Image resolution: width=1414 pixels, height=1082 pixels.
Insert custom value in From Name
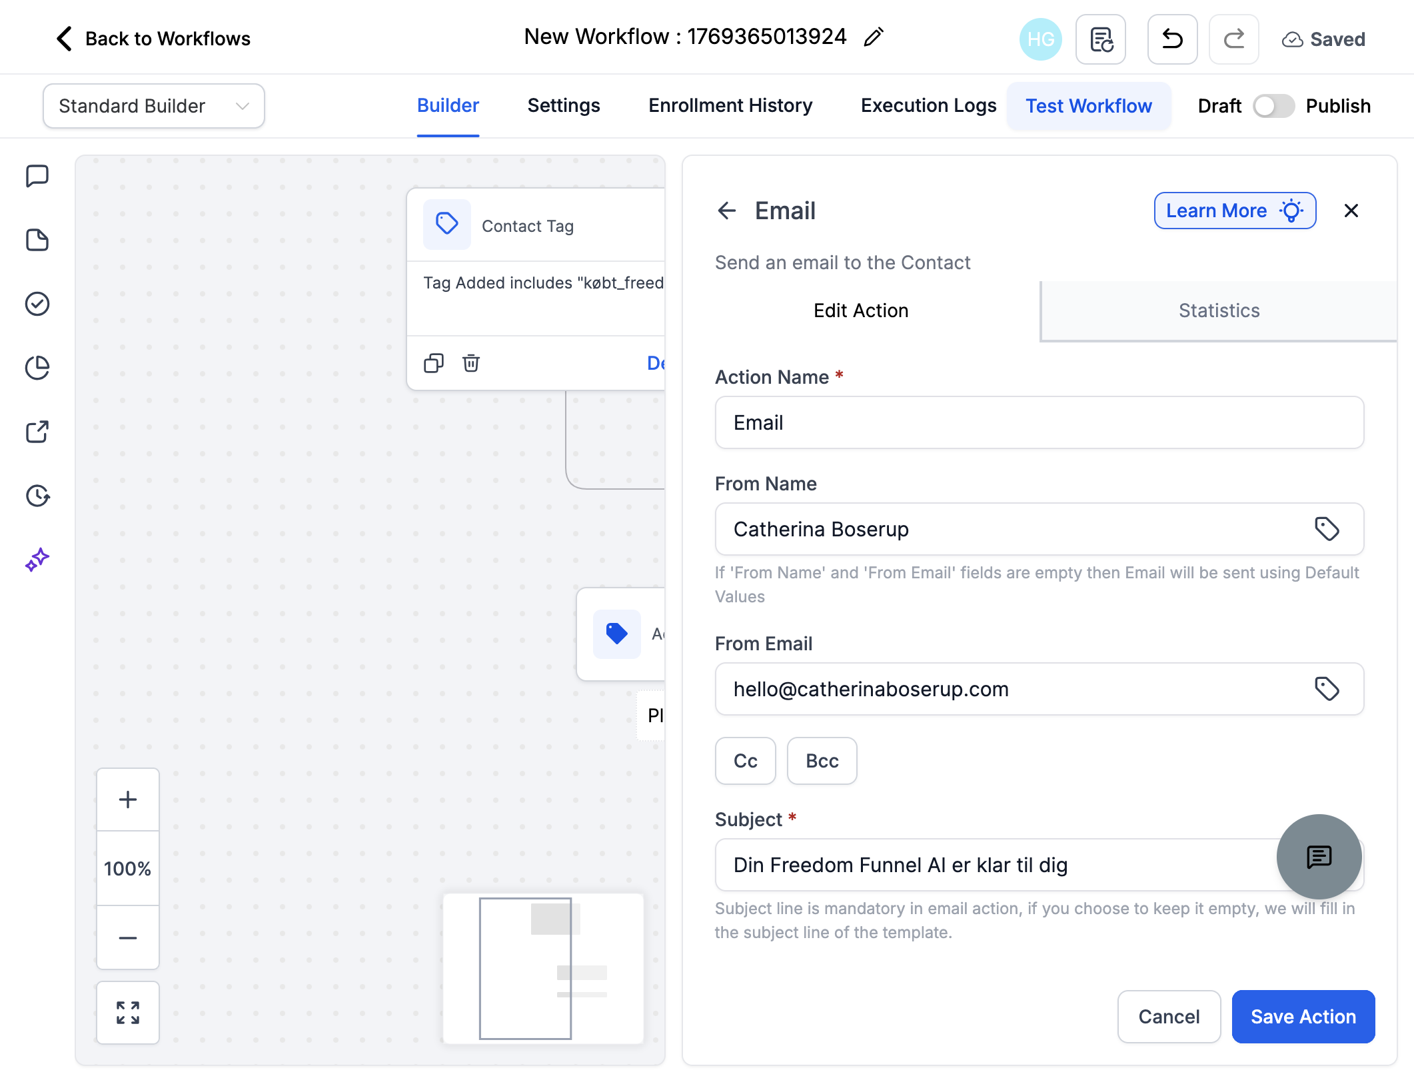point(1327,529)
